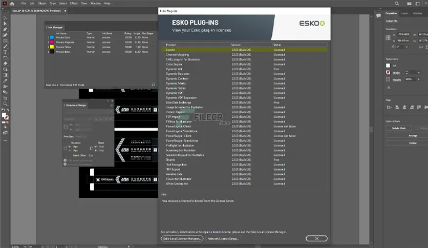The image size is (428, 248).
Task: Click the reference point grid in Transform
Action: (388, 38)
